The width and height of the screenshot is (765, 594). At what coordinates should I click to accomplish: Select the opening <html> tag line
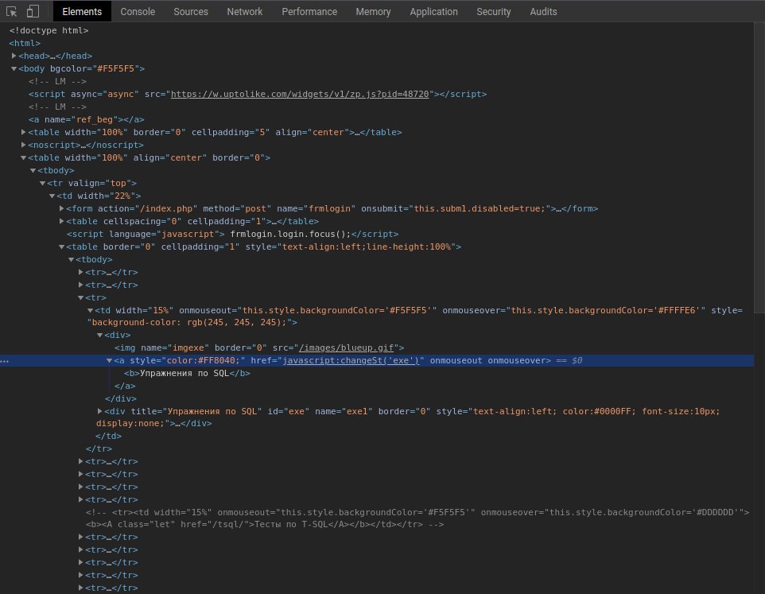pos(25,43)
